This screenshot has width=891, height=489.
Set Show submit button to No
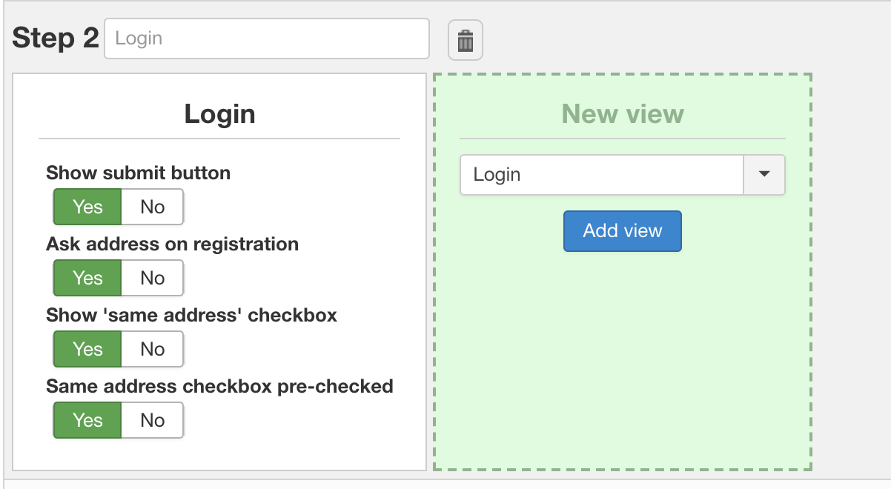click(152, 207)
